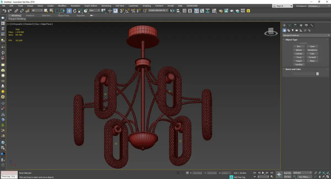Open the Sign In dropdown
Viewport: 331px width, 179px height.
point(282,6)
